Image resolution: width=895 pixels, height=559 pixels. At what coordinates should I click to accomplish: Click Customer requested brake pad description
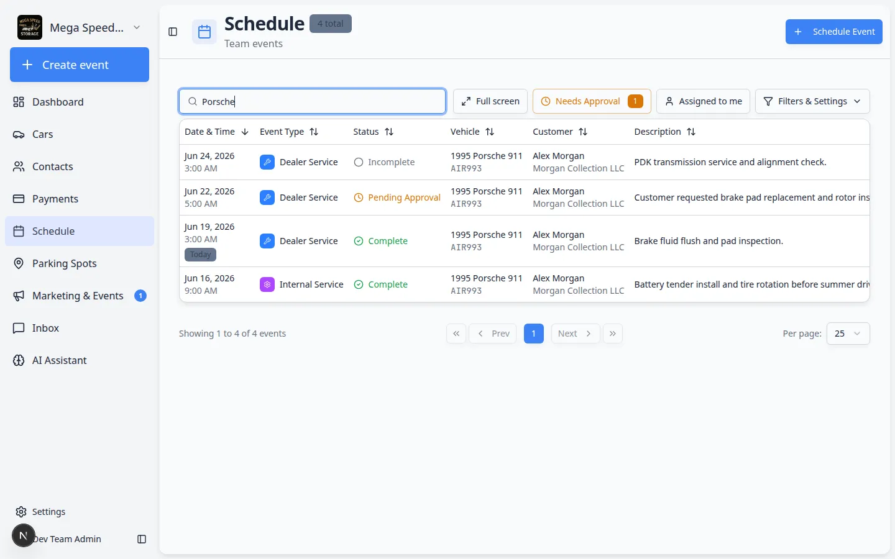(x=751, y=198)
